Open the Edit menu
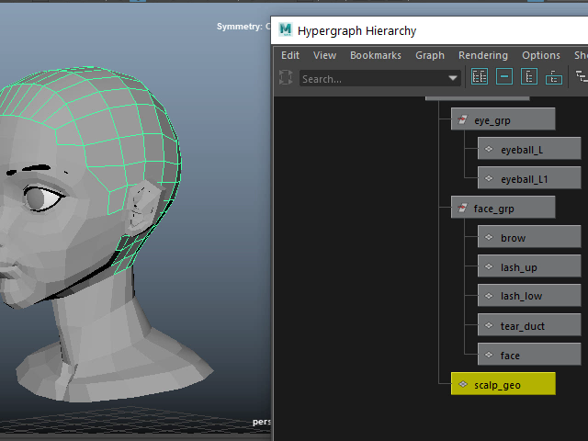The width and height of the screenshot is (588, 441). [290, 55]
